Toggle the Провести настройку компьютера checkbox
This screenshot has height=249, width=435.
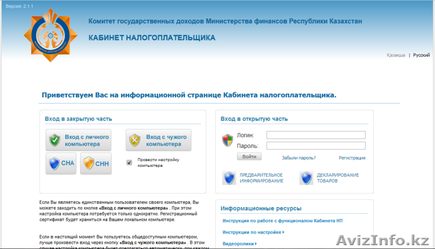tap(129, 162)
